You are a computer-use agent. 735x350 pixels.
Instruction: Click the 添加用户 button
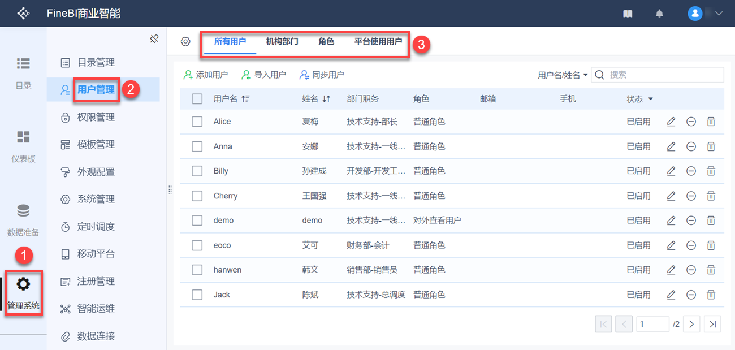point(206,75)
